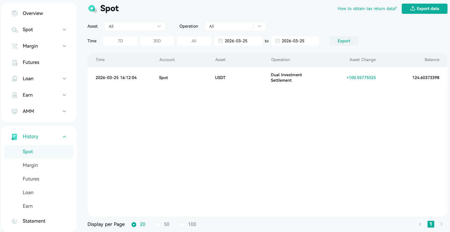Image resolution: width=450 pixels, height=232 pixels.
Task: Click the Asset Change column header
Action: click(363, 60)
